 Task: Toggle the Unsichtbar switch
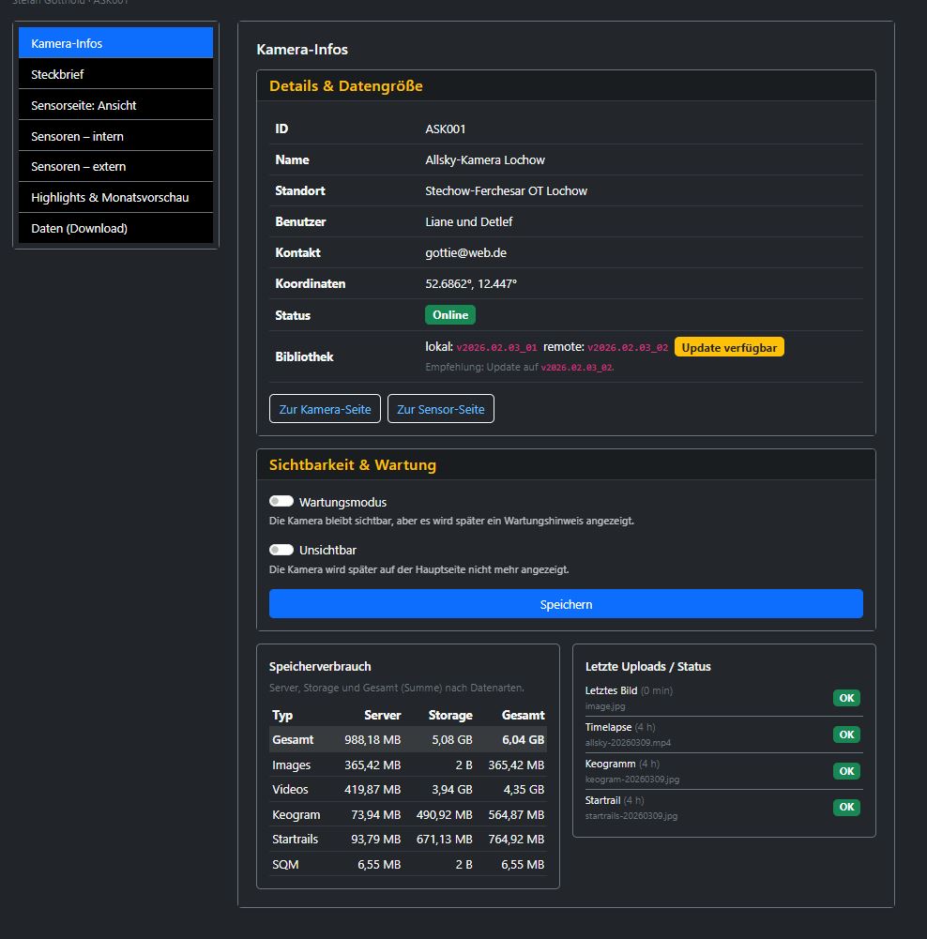point(281,550)
